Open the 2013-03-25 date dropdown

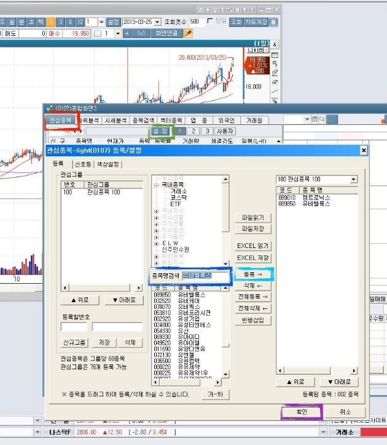[158, 22]
